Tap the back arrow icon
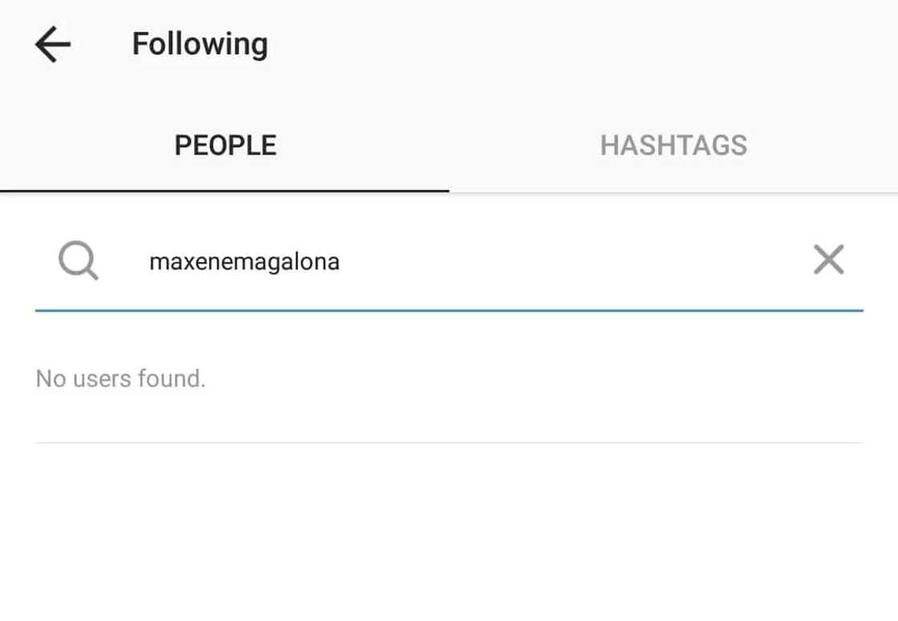898x621 pixels. point(53,44)
